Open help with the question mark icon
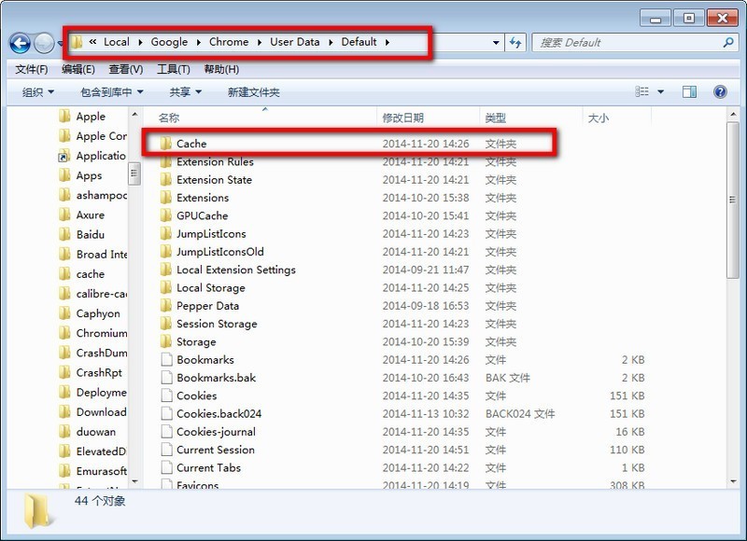The width and height of the screenshot is (747, 541). pyautogui.click(x=720, y=92)
